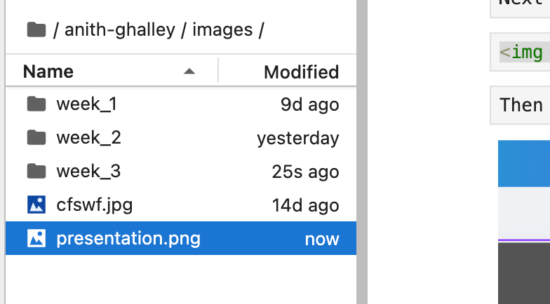Sort files by the Modified column

[x=301, y=71]
